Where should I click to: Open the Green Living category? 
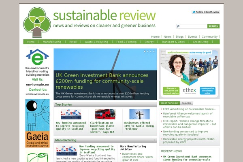tap(200, 42)
